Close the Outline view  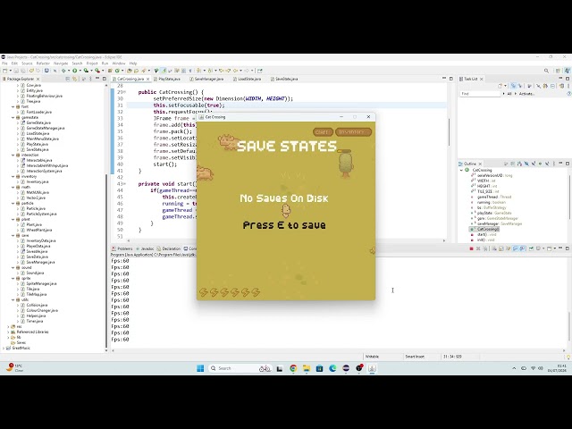pos(480,164)
